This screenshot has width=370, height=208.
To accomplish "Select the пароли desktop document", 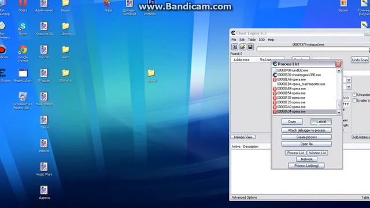I will coord(44,52).
